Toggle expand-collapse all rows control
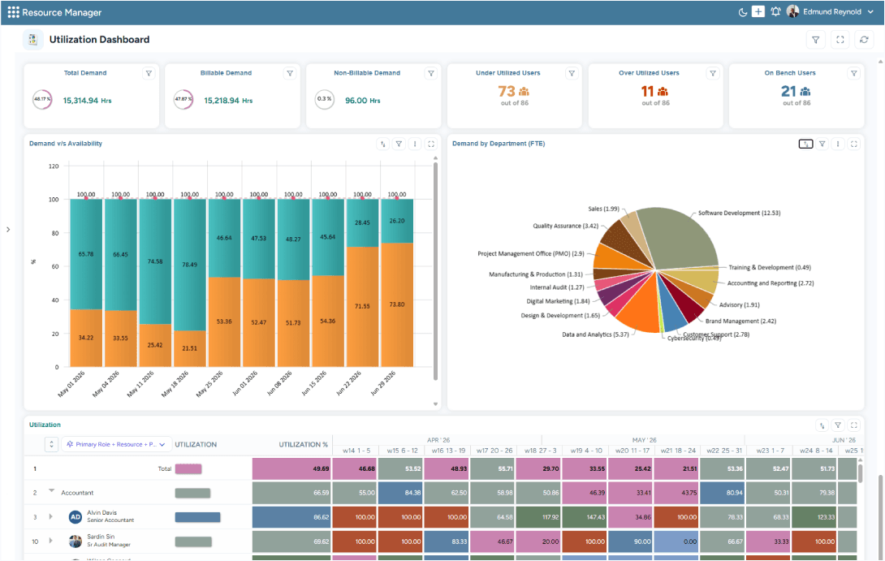The height and width of the screenshot is (561, 885). pyautogui.click(x=51, y=444)
